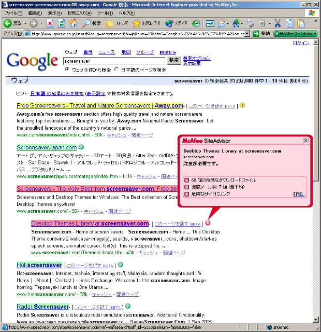Click the Stop page loading icon
The height and width of the screenshot is (332, 321).
[50, 23]
